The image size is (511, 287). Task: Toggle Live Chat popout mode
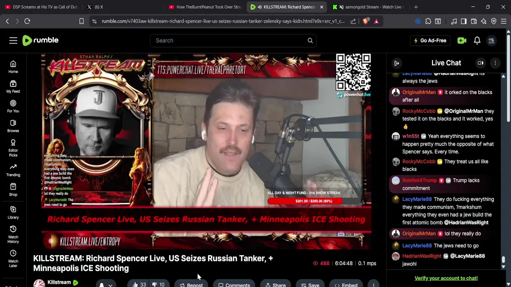coord(481,63)
